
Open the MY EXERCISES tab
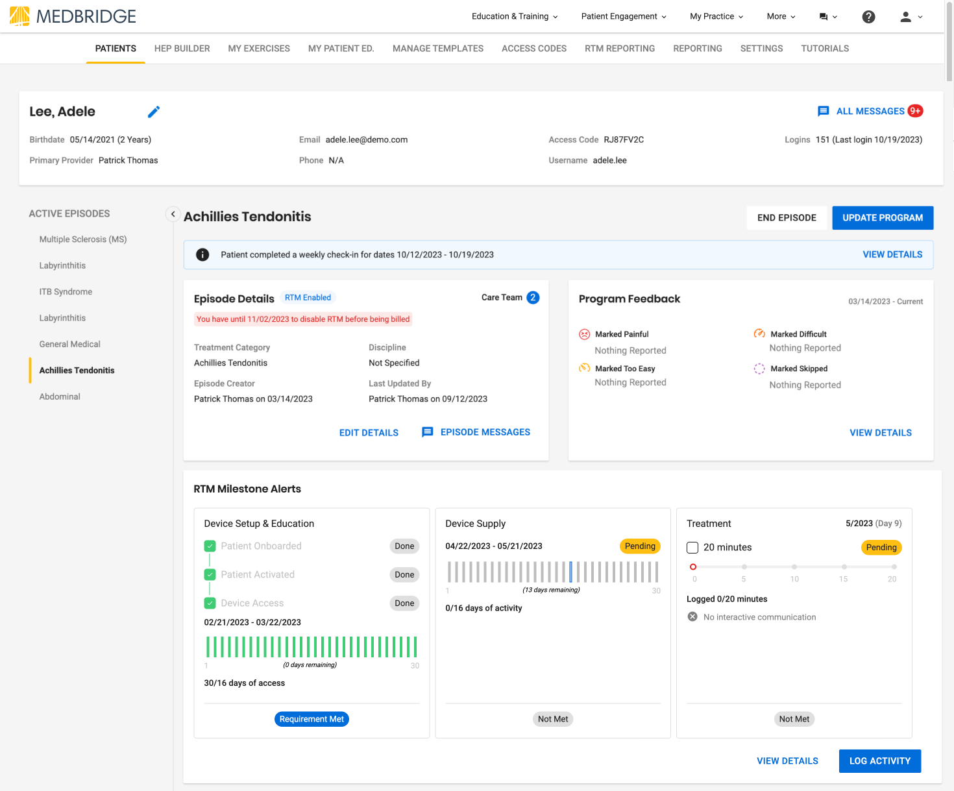pos(259,49)
